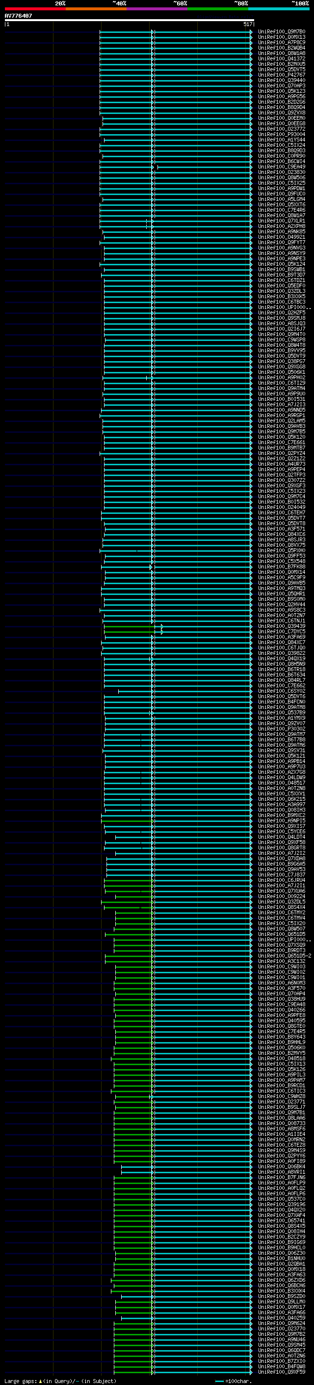Select hit UniRef100_P42767
The height and width of the screenshot is (1385, 314).
(282, 75)
